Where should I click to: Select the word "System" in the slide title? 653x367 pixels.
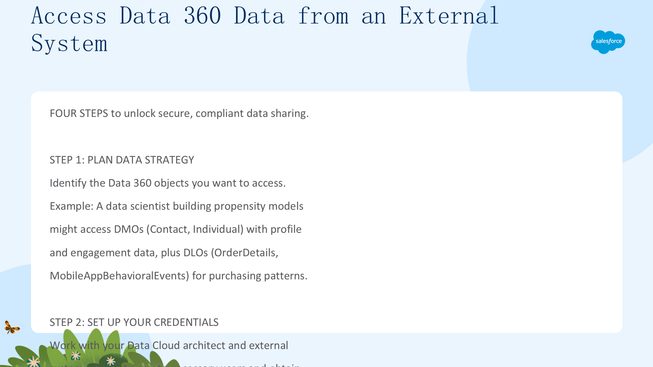pyautogui.click(x=69, y=43)
